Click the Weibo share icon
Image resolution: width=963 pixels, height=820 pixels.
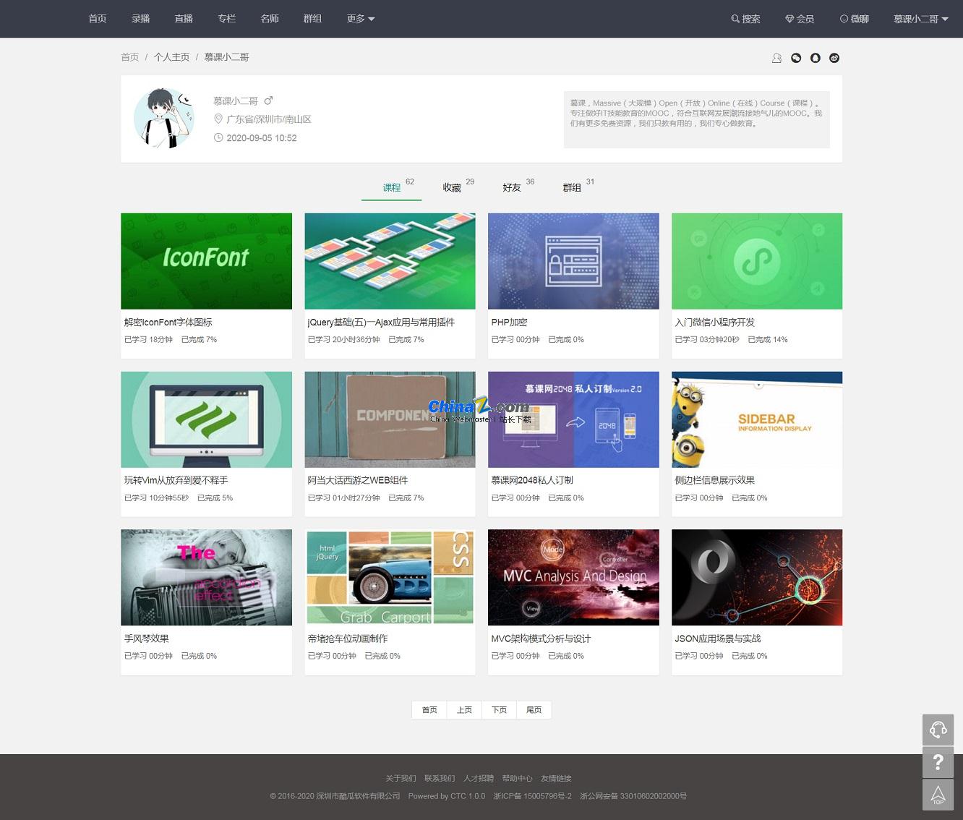(834, 58)
